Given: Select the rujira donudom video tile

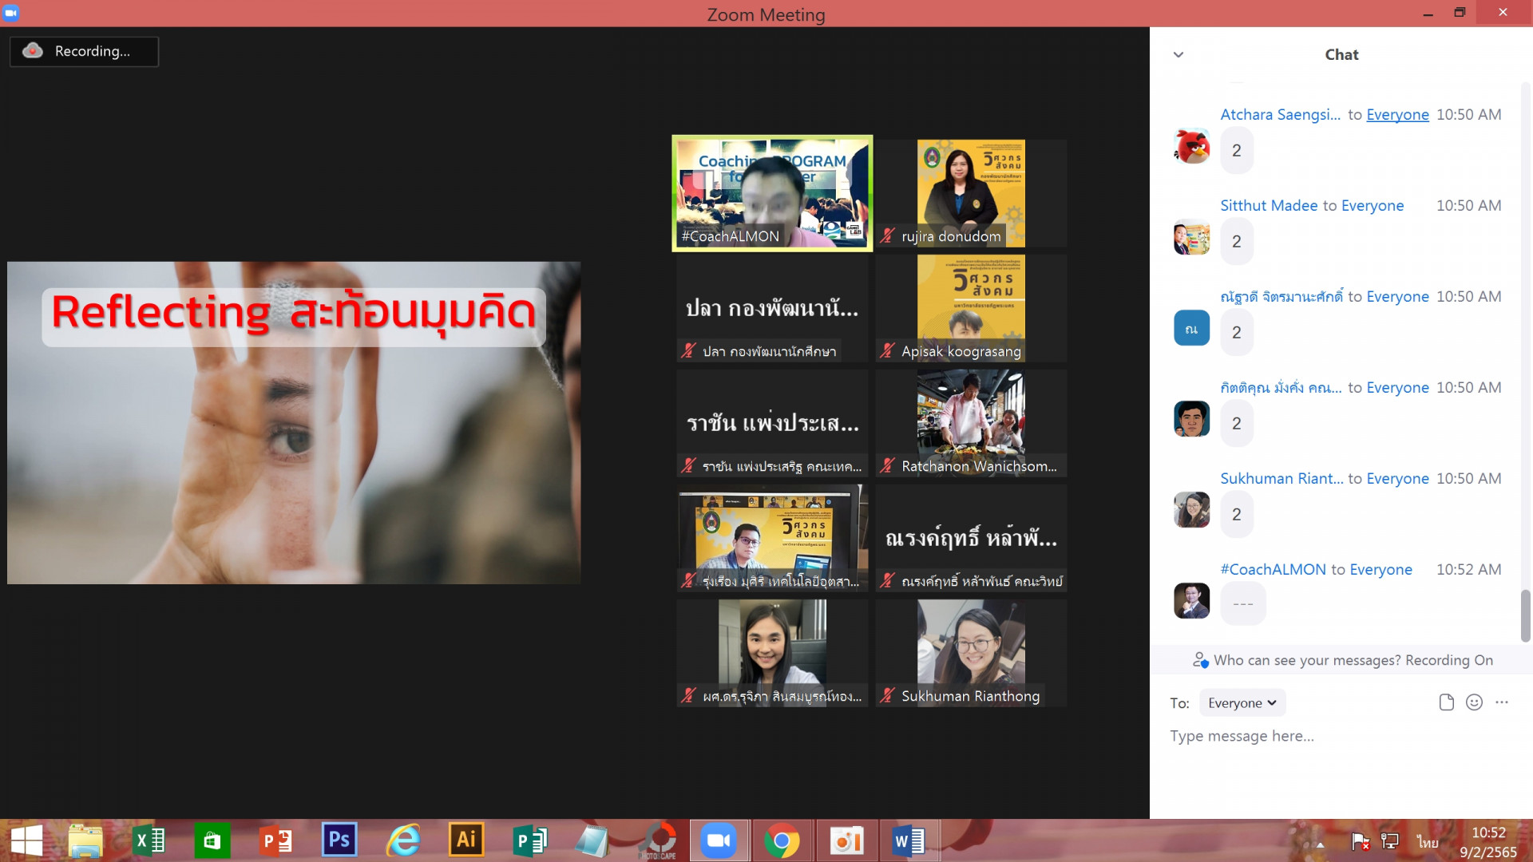Looking at the screenshot, I should click(971, 193).
